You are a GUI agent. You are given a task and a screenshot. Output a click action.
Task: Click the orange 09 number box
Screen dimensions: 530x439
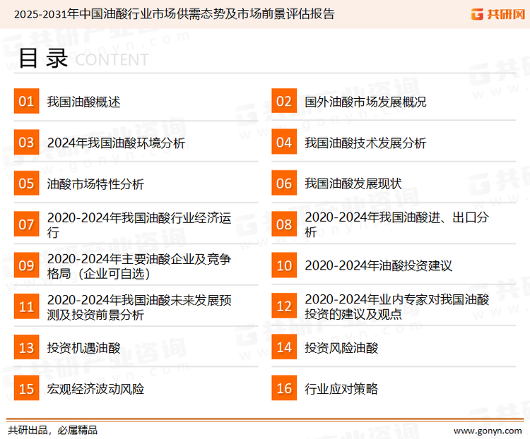click(x=26, y=265)
